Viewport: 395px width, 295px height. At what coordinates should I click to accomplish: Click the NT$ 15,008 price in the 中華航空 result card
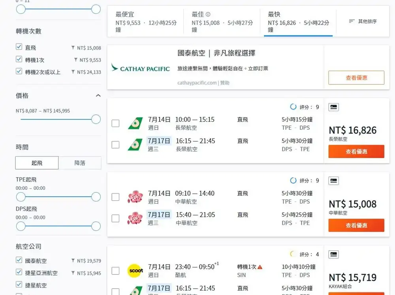(x=353, y=204)
